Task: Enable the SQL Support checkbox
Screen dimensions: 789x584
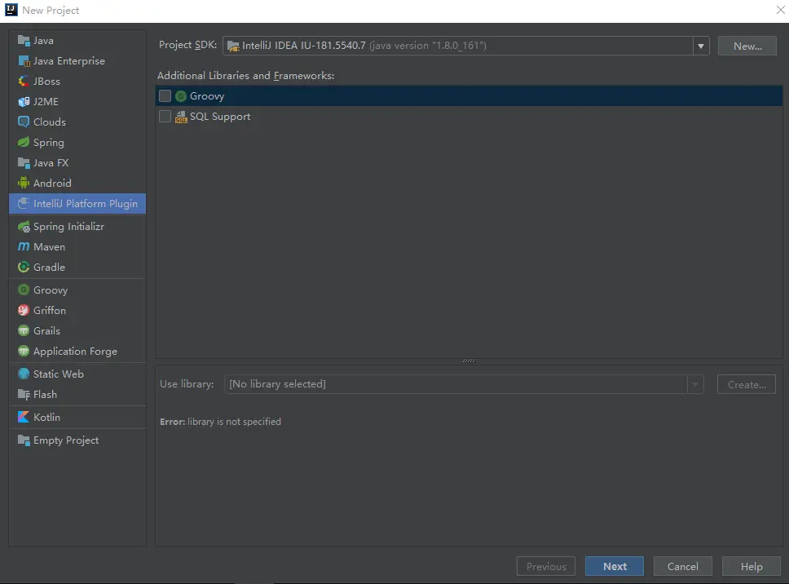Action: [x=165, y=117]
